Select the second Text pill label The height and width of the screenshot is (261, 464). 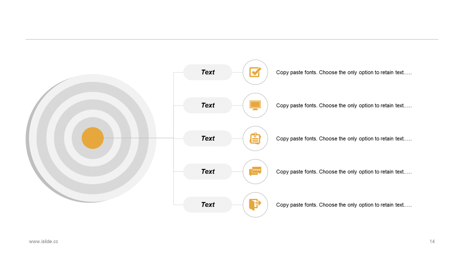pyautogui.click(x=207, y=105)
